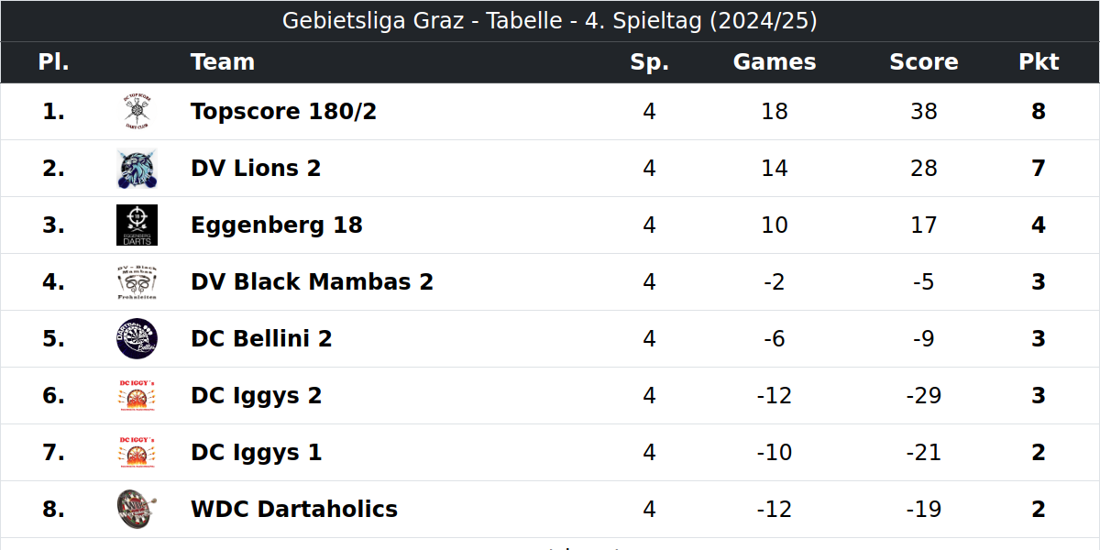Viewport: 1100px width, 550px height.
Task: Click the Score column header
Action: [924, 62]
